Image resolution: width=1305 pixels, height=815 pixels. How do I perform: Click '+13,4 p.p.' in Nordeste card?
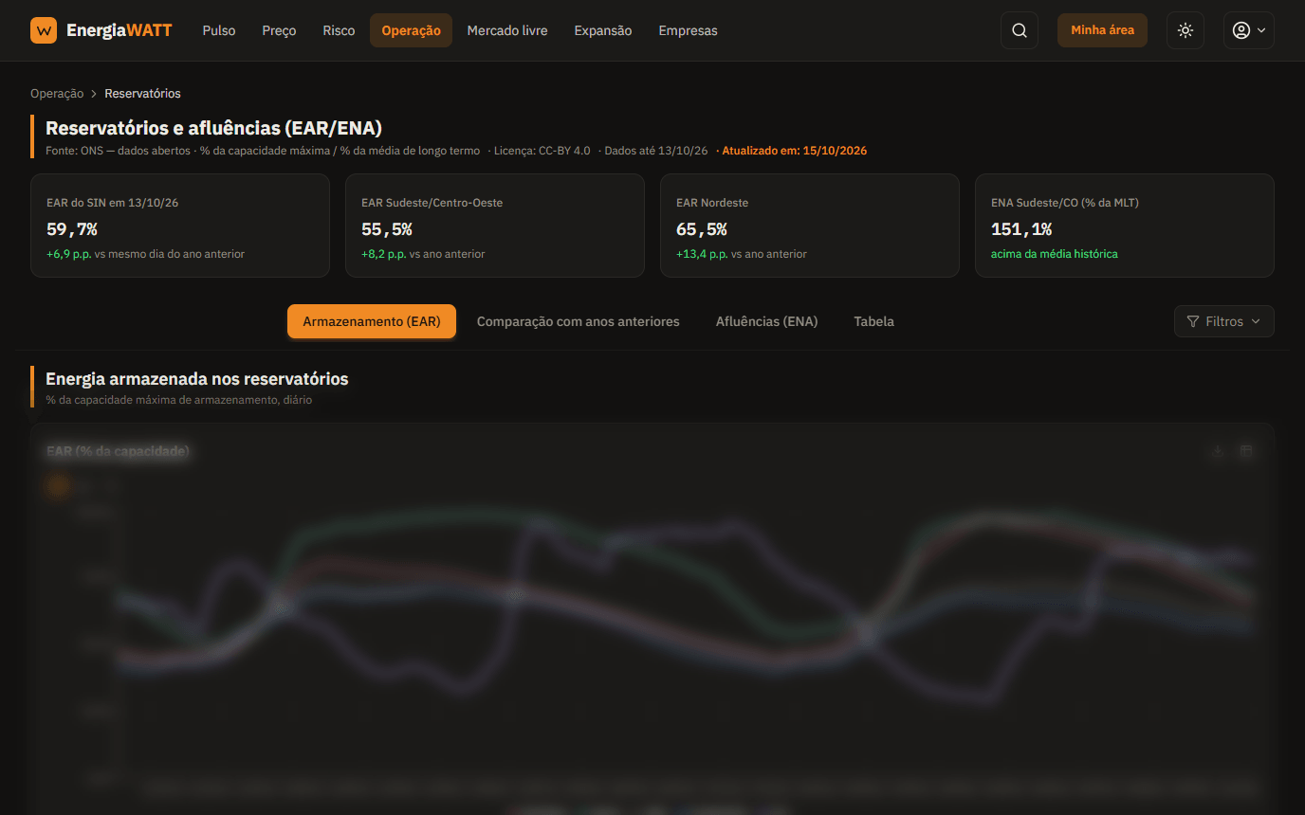(703, 254)
